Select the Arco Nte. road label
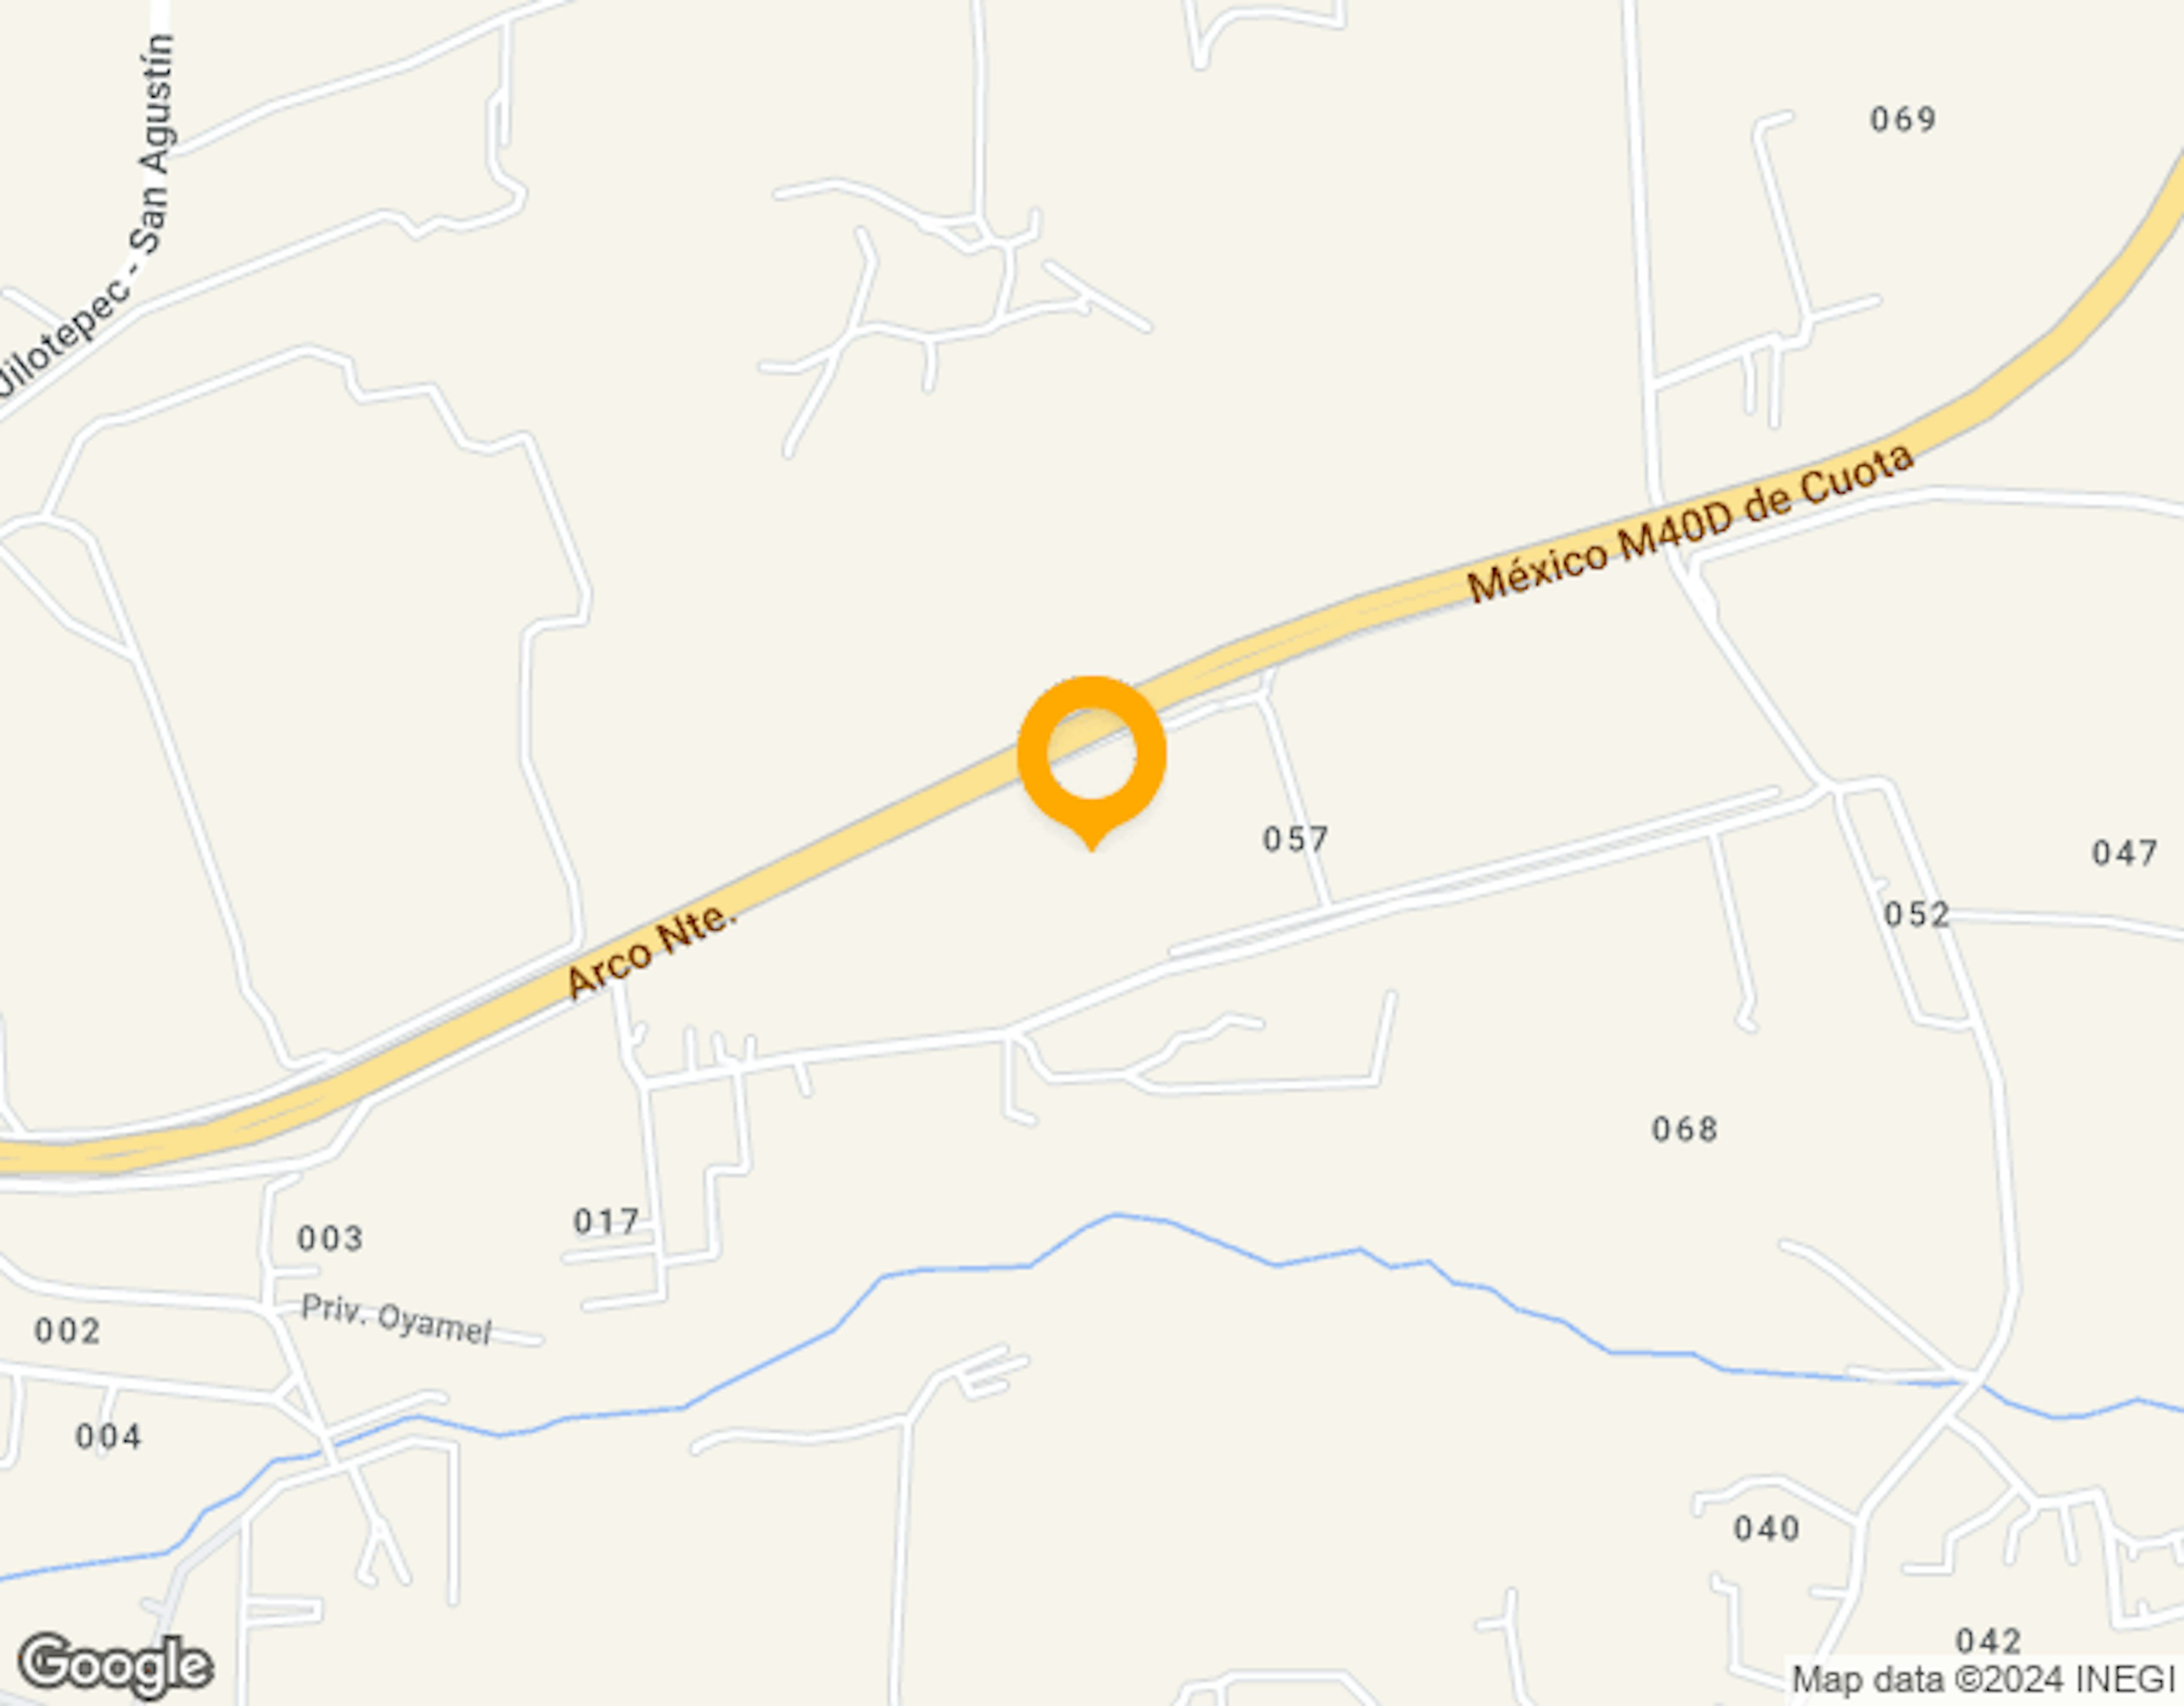2184x1706 pixels. click(651, 948)
